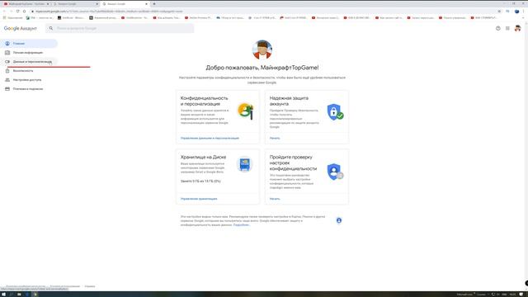Click the account search field

pyautogui.click(x=120, y=28)
